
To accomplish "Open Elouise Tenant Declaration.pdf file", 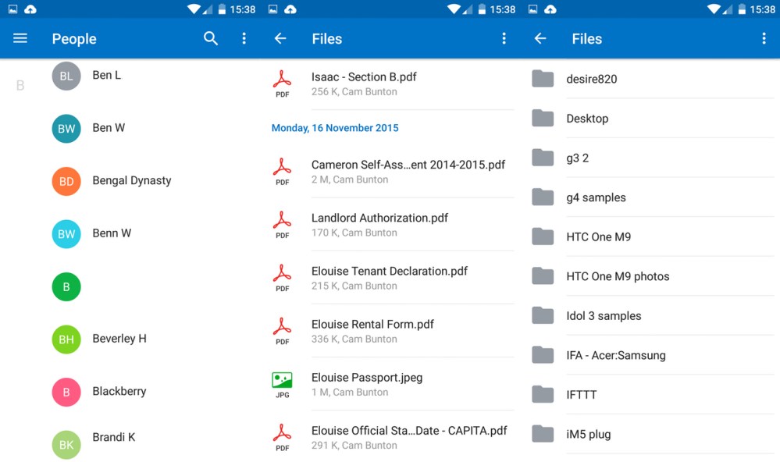I will click(x=389, y=278).
